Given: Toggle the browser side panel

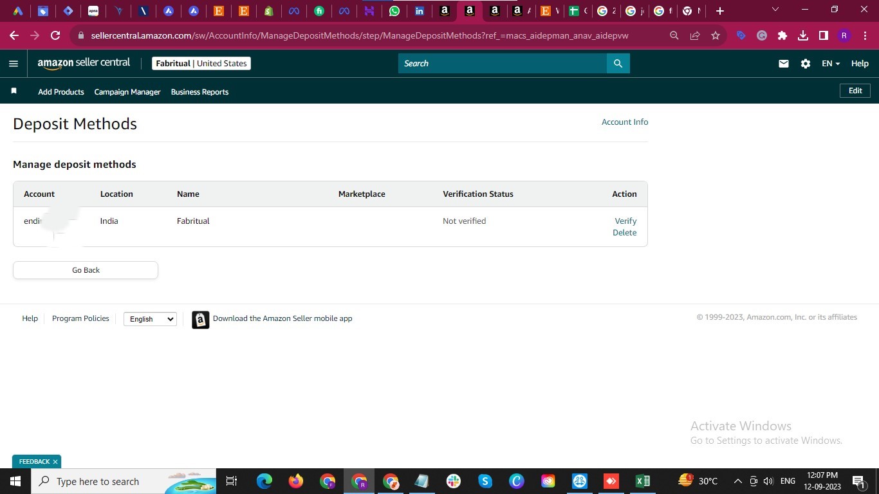Looking at the screenshot, I should (824, 35).
